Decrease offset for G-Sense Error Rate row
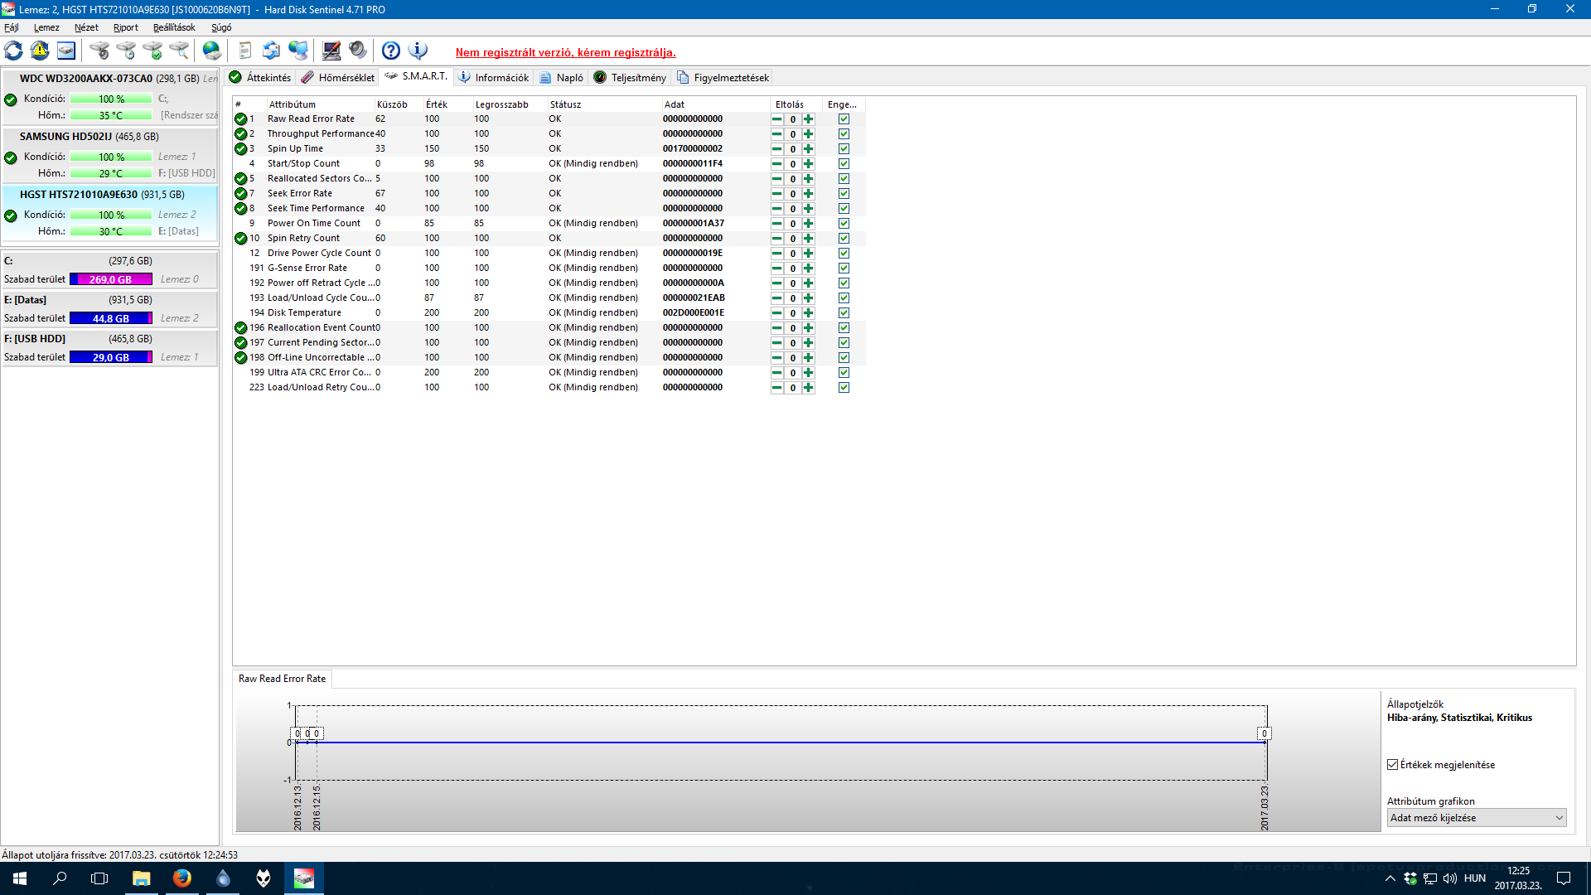 pos(777,268)
